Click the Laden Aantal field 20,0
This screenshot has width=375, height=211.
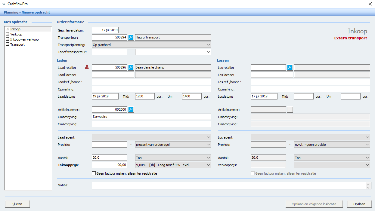(109, 158)
